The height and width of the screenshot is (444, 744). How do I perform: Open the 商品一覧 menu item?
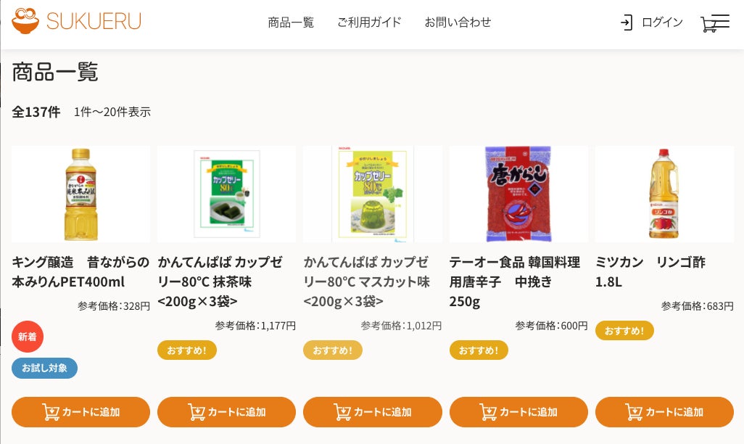pyautogui.click(x=291, y=22)
